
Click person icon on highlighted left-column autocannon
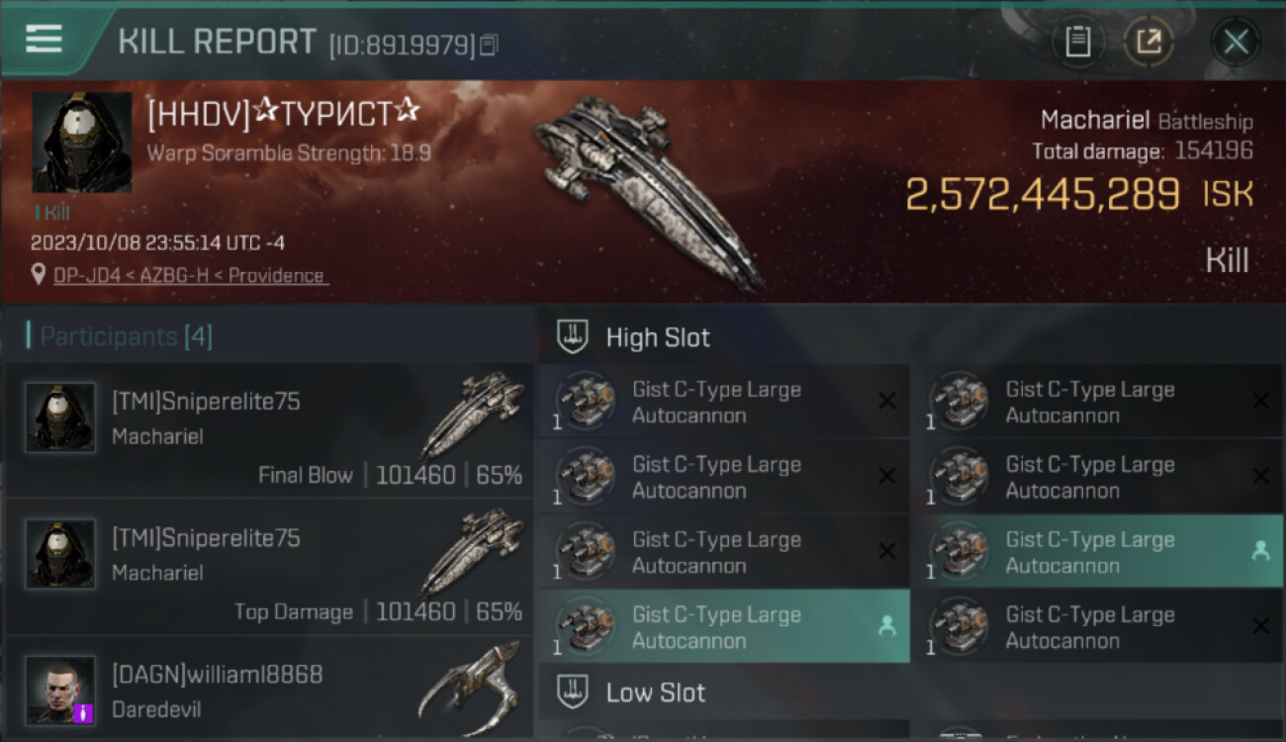pos(887,626)
